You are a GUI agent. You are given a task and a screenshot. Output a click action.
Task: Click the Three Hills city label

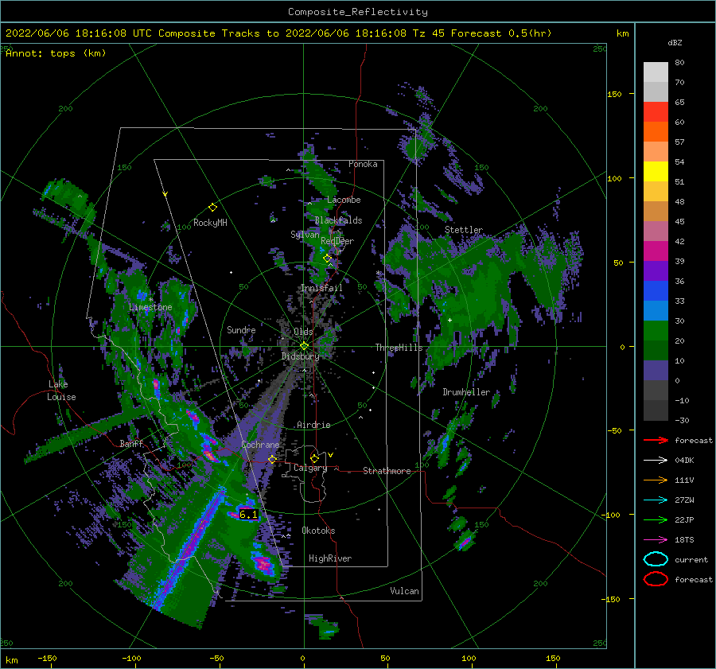[399, 348]
